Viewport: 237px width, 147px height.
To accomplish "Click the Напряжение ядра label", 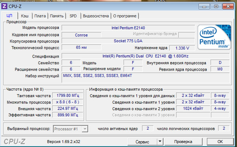I will click(151, 48).
